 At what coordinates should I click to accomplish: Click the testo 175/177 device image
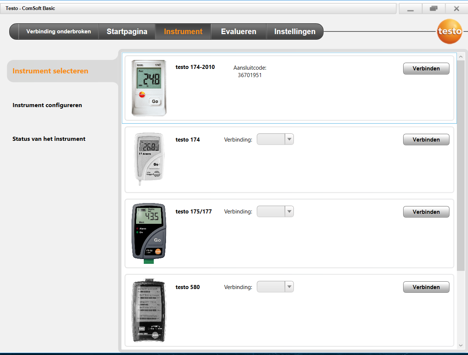tap(149, 233)
